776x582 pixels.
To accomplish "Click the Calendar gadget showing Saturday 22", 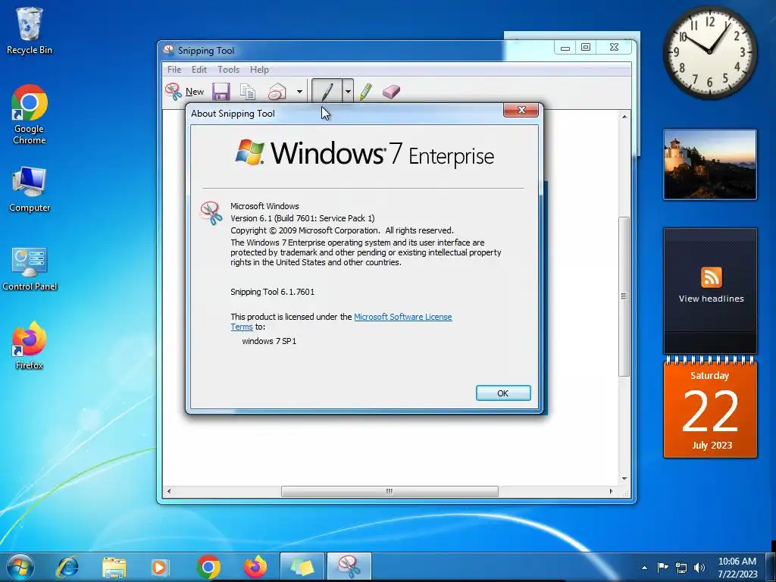I will click(x=710, y=407).
